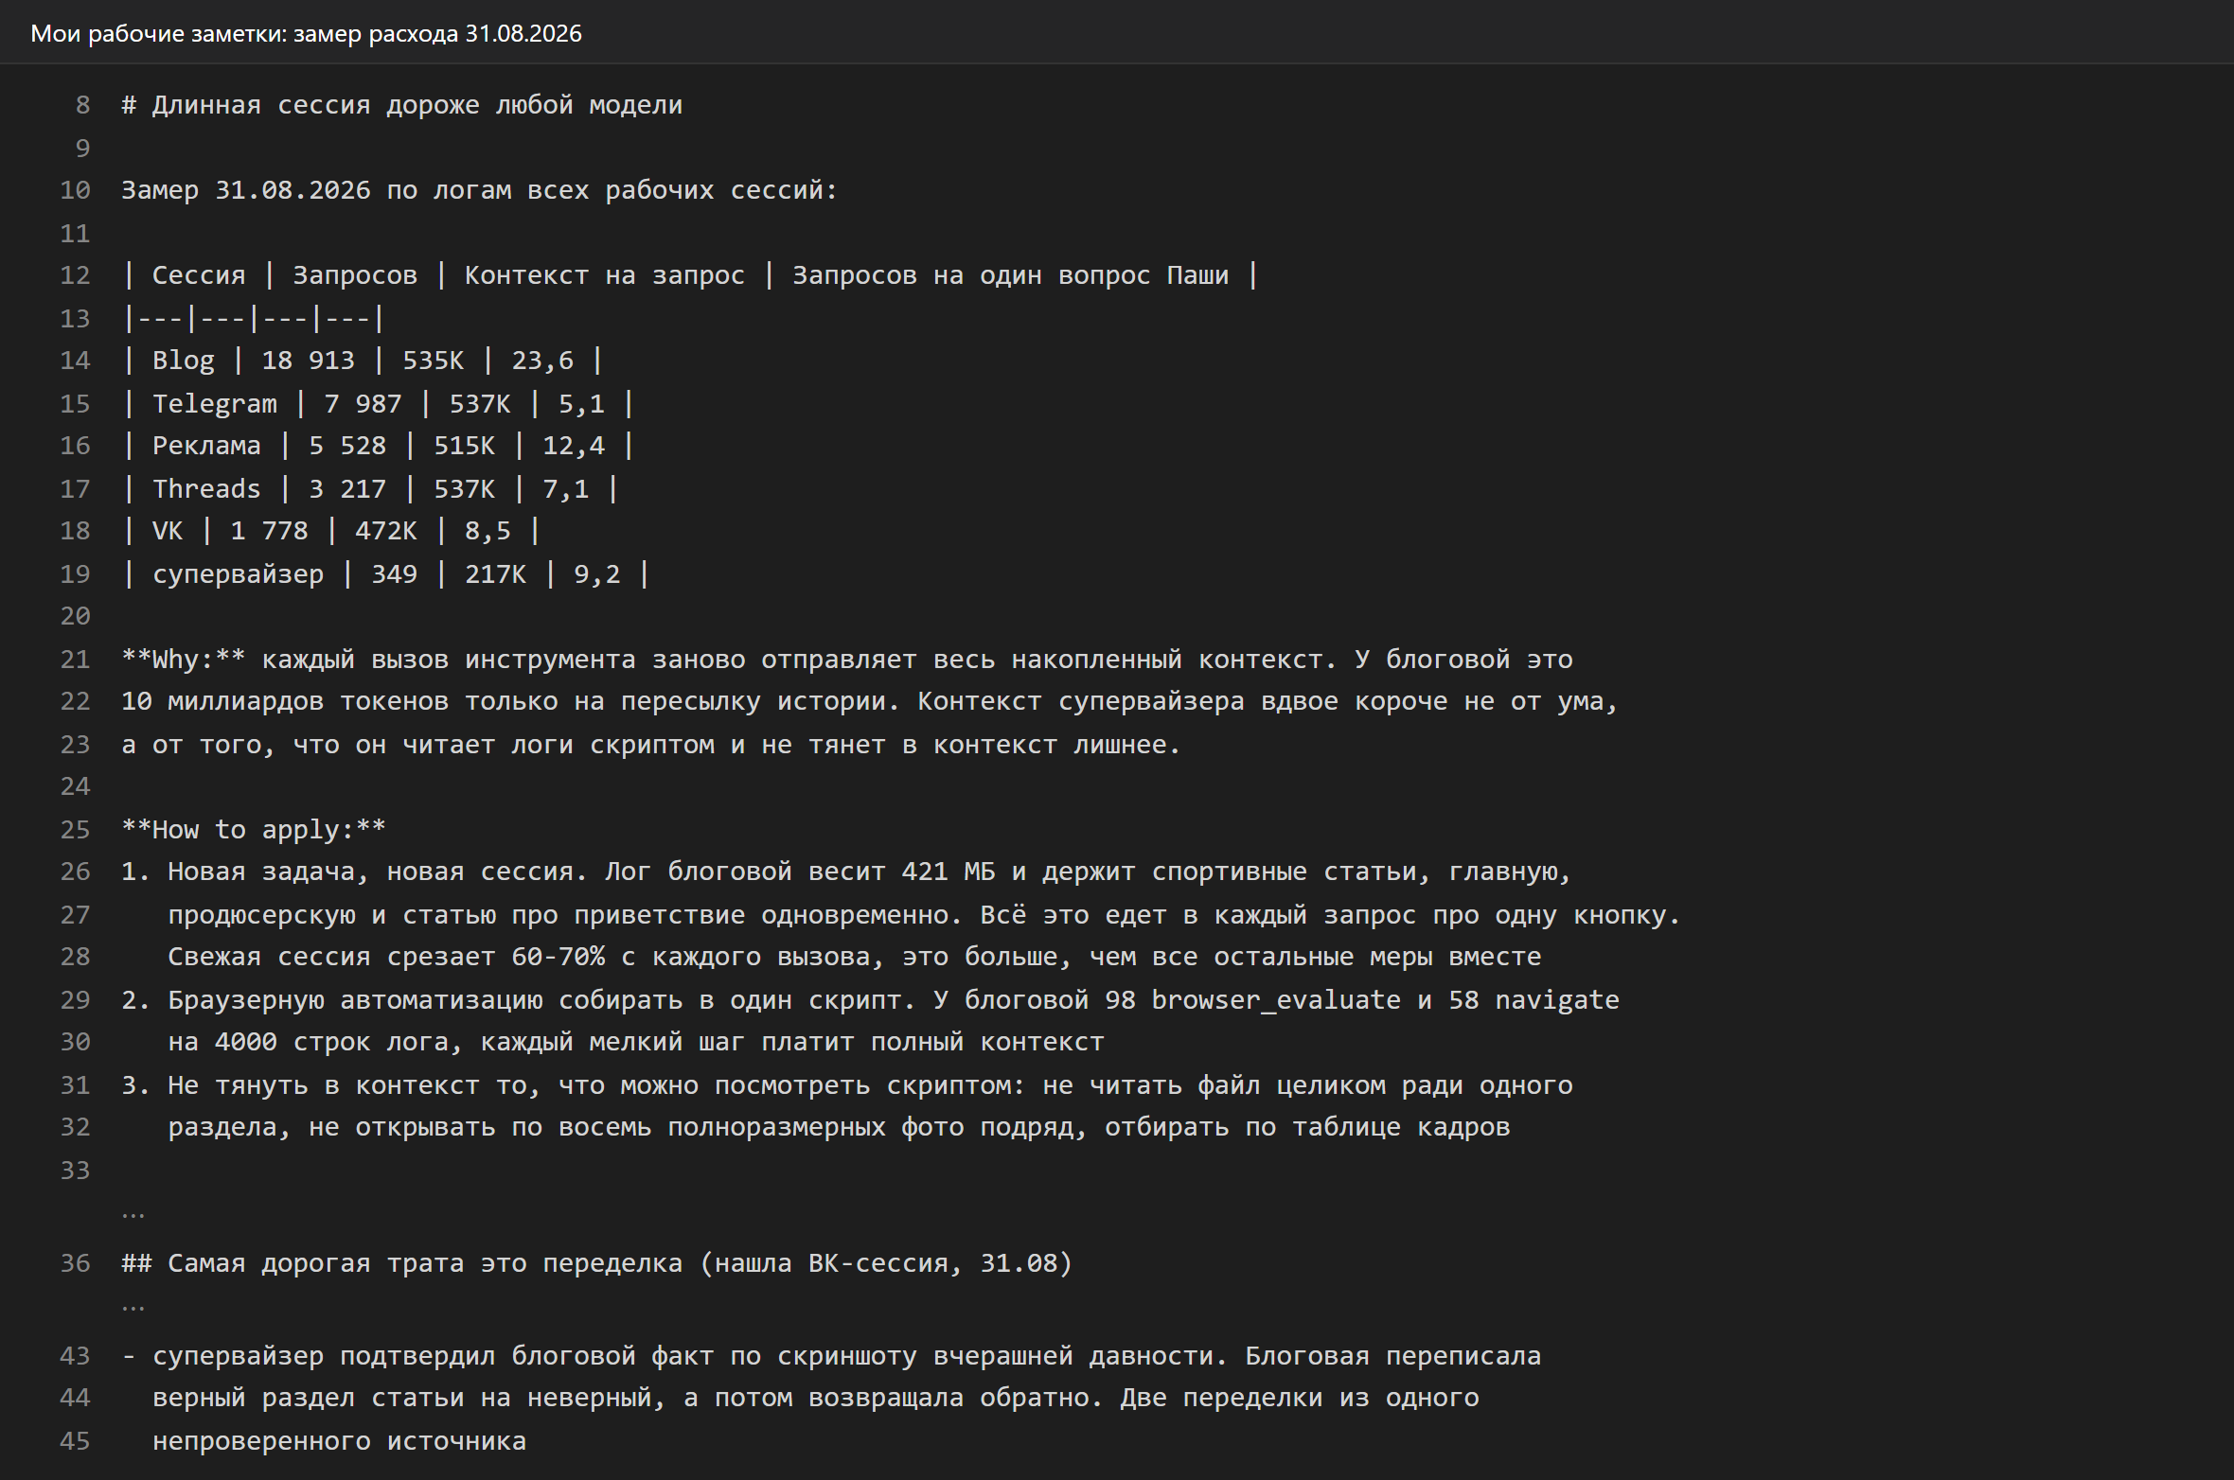Image resolution: width=2234 pixels, height=1480 pixels.
Task: Click the «Реклама» table row
Action: (x=378, y=446)
